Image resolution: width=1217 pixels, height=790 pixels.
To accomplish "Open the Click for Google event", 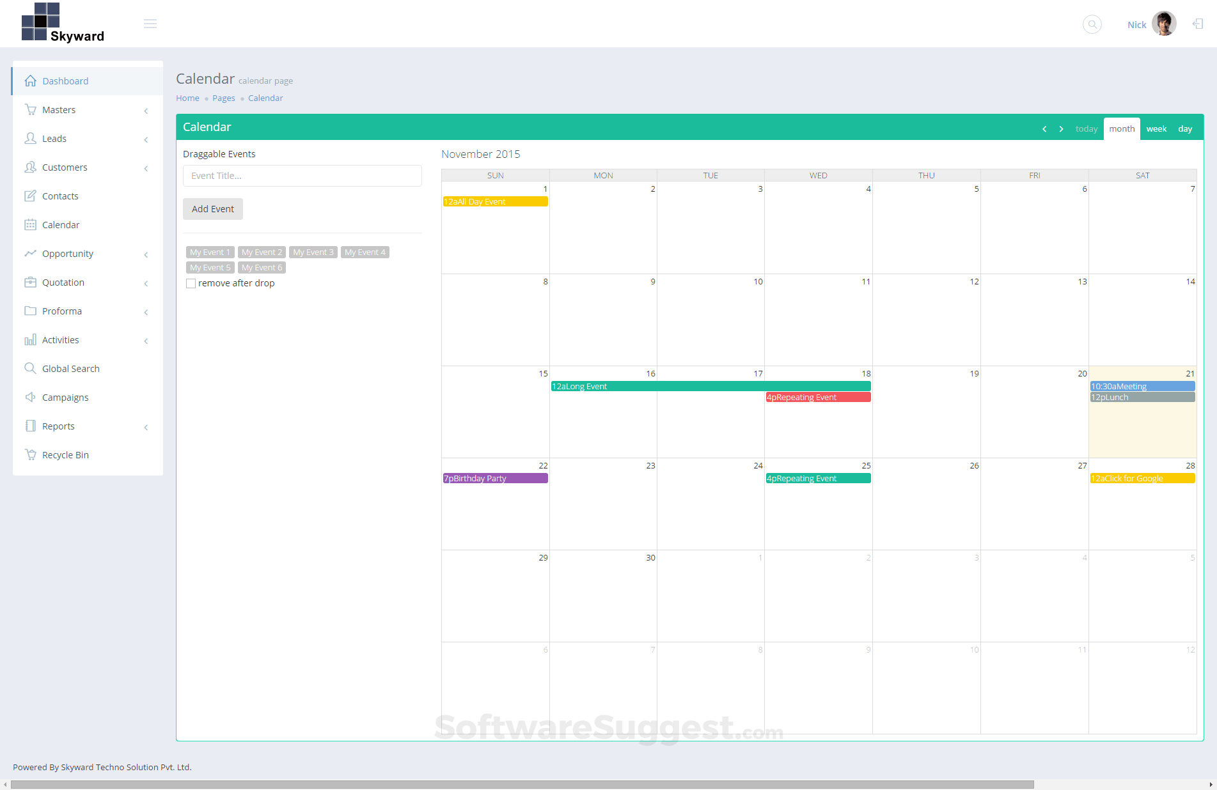I will pos(1142,478).
